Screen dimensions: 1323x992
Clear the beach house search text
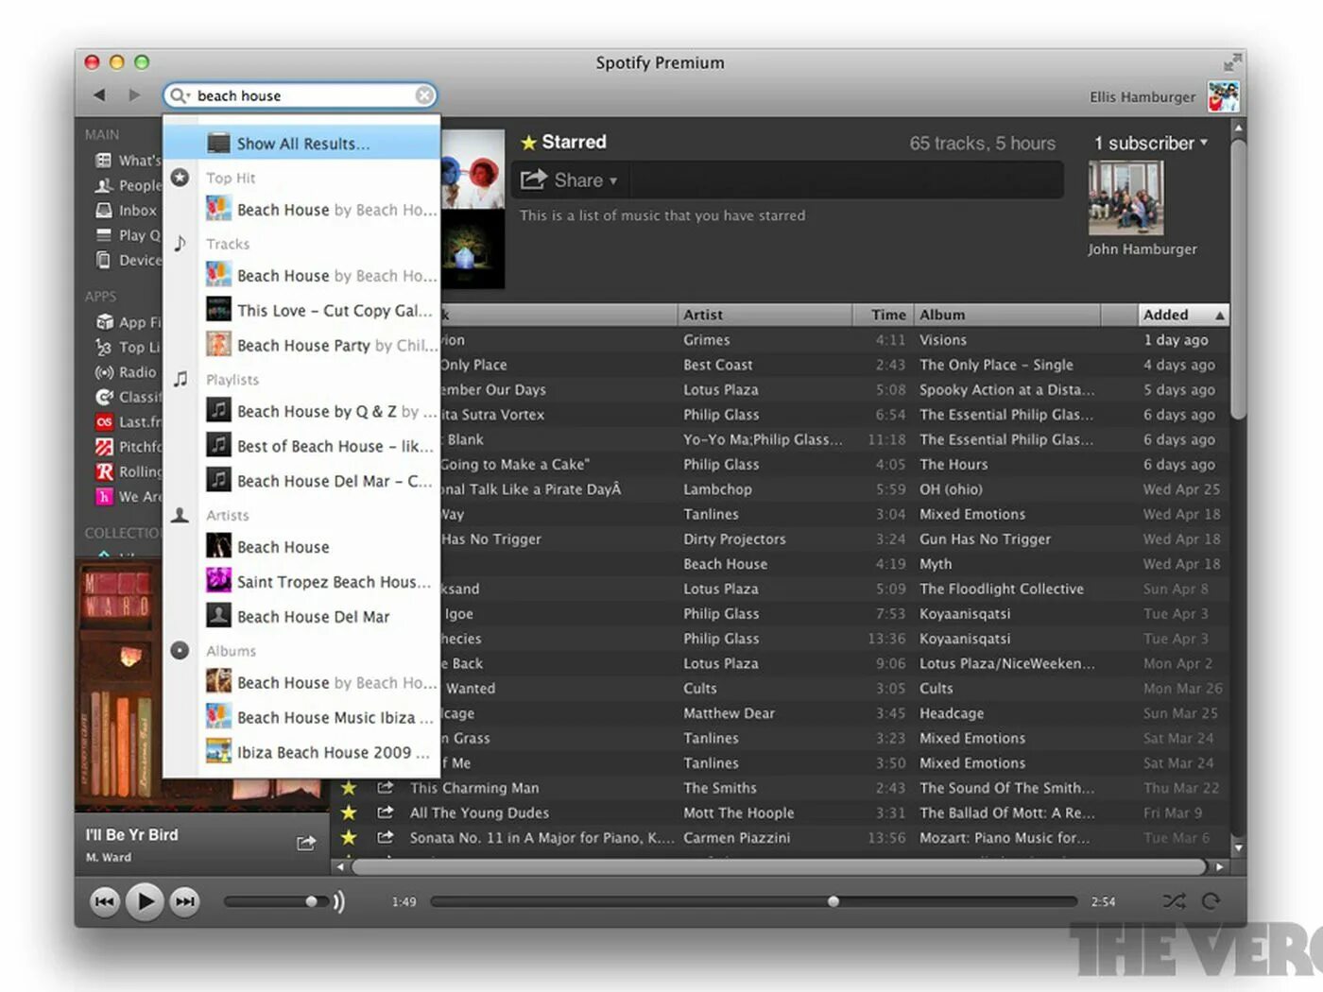pos(424,95)
